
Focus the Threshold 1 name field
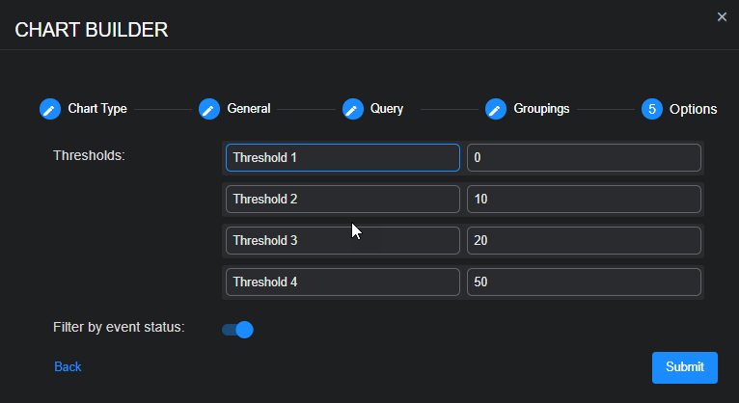342,158
